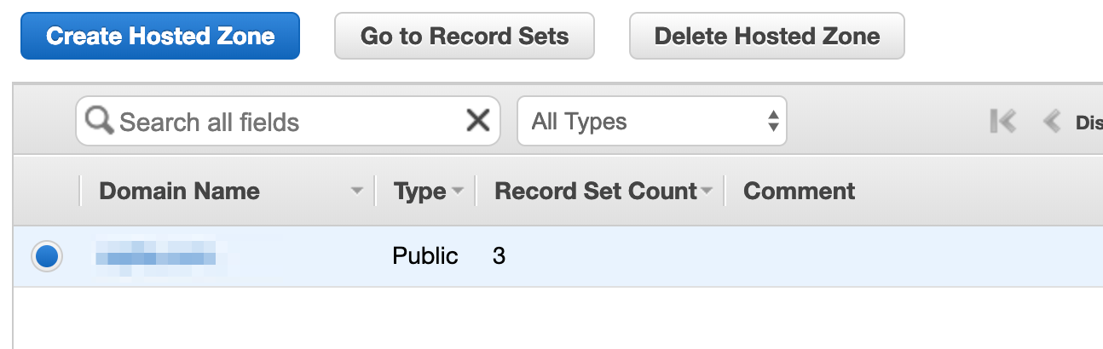Clear search with the X icon
The height and width of the screenshot is (349, 1103).
click(x=477, y=121)
